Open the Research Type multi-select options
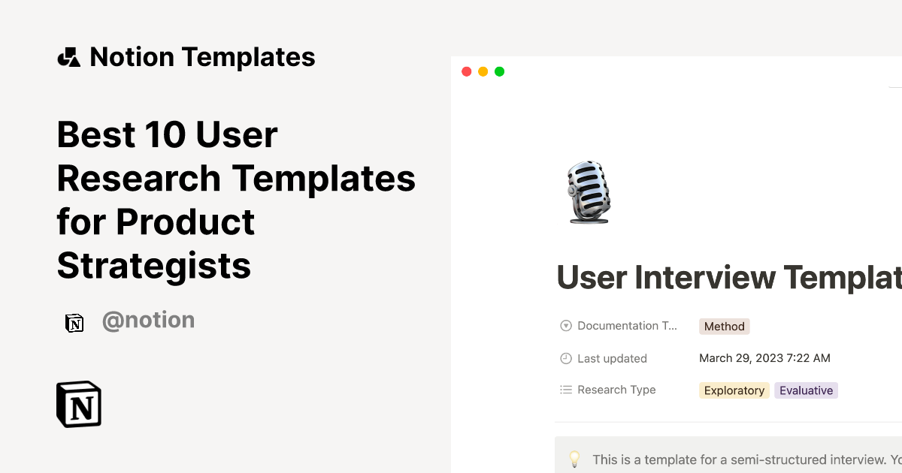Viewport: 902px width, 473px height. [x=616, y=390]
